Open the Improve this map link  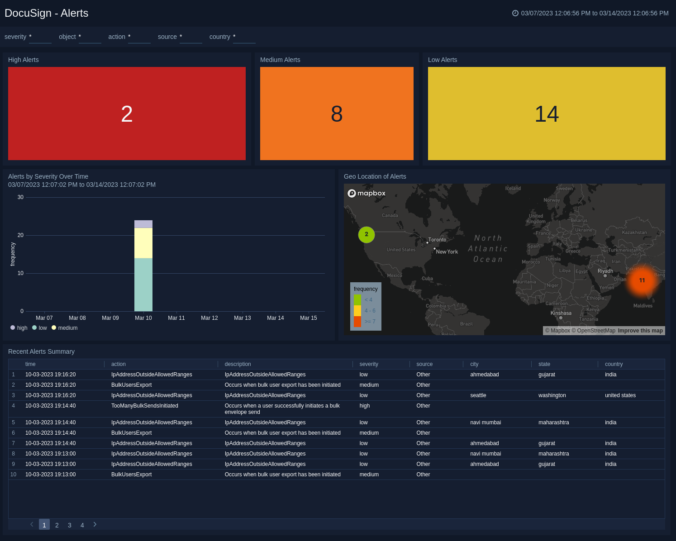click(x=640, y=331)
